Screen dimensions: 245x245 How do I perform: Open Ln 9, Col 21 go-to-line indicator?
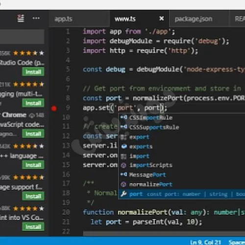[x=205, y=242]
